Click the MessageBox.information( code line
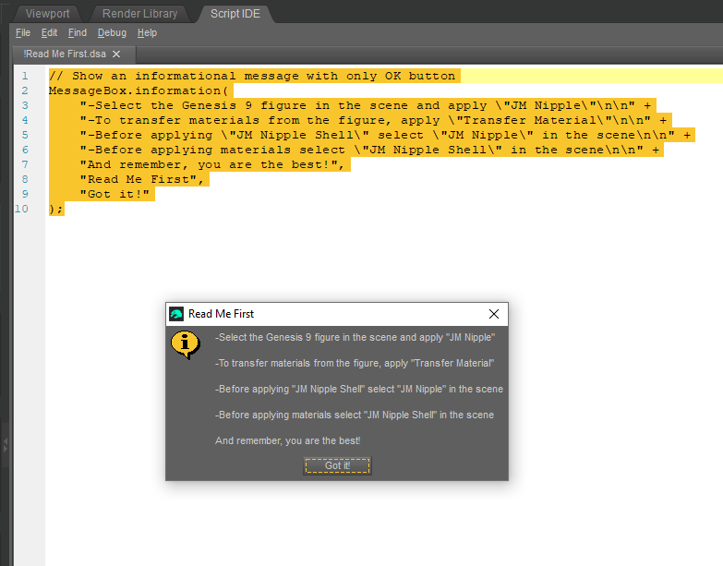723x566 pixels. (139, 90)
